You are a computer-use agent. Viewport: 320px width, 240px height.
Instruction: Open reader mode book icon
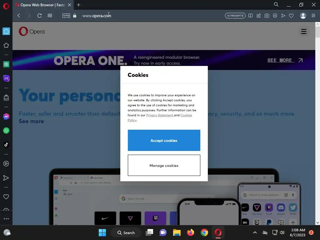coord(250,16)
